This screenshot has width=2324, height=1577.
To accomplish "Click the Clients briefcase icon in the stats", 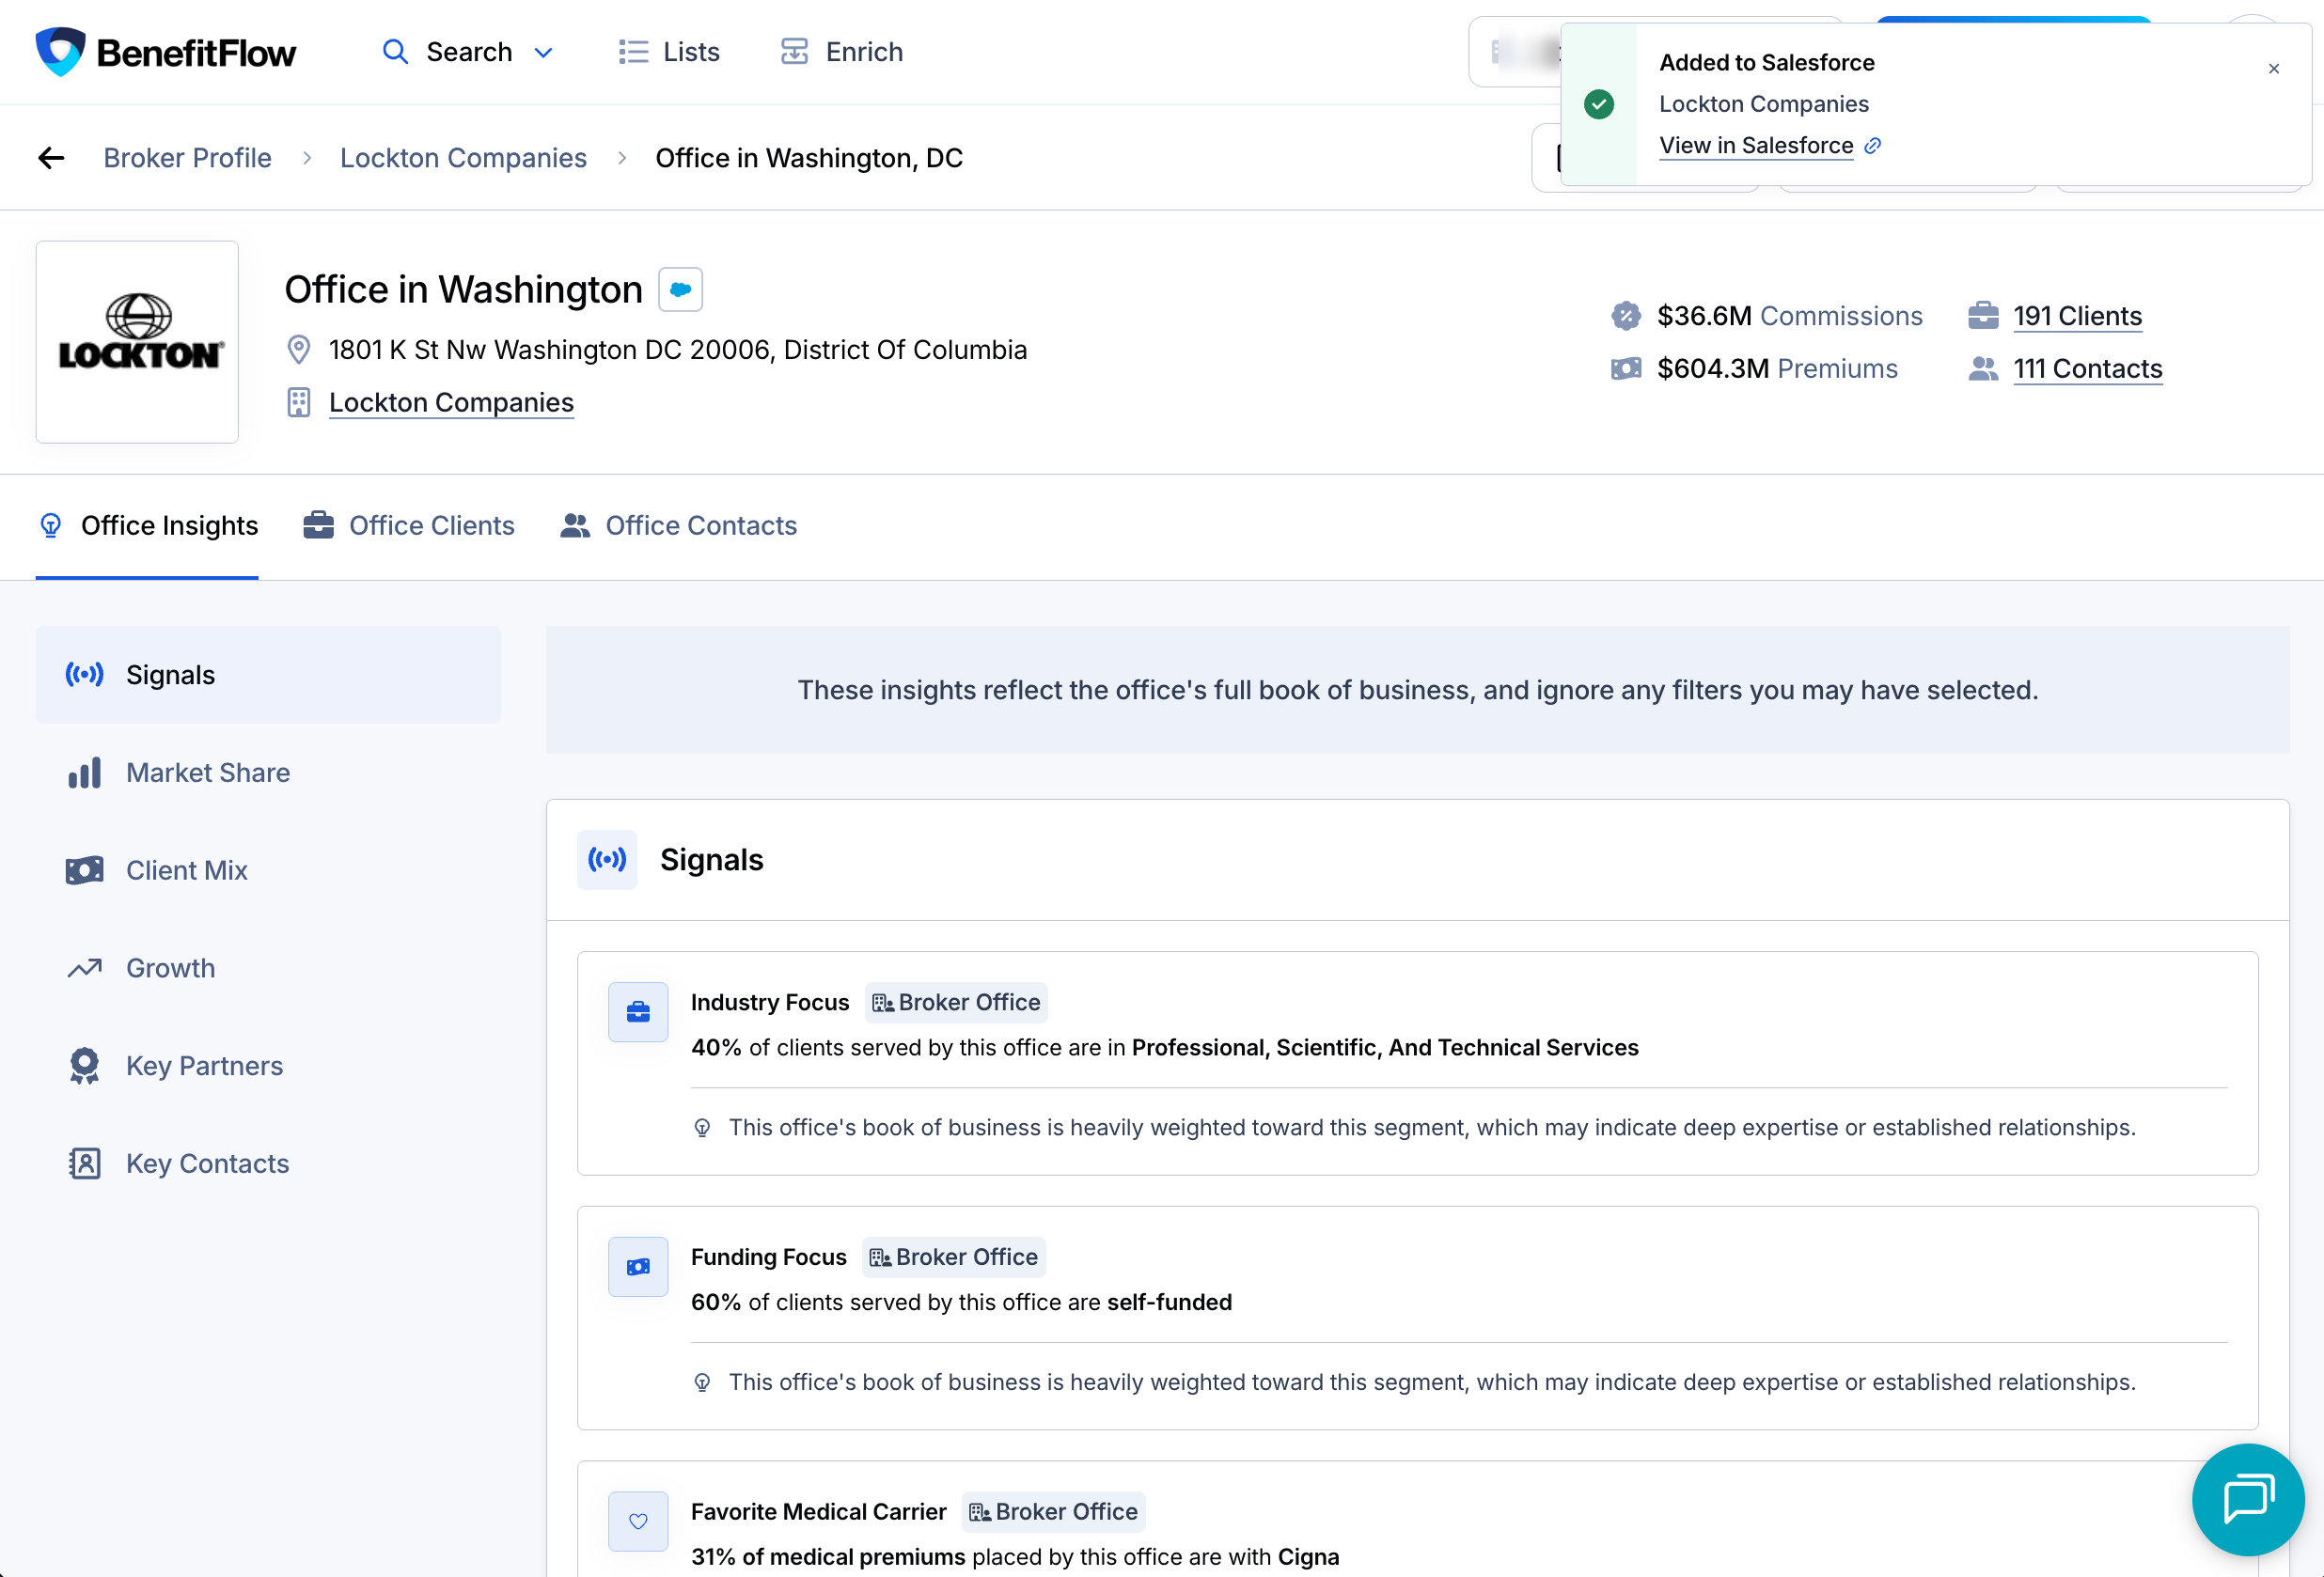I will pyautogui.click(x=1983, y=316).
